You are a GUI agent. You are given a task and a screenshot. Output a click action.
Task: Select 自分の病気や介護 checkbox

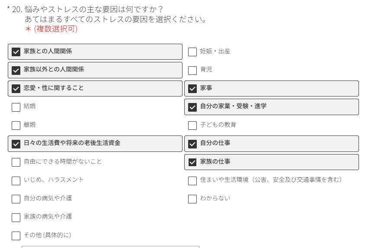point(16,199)
